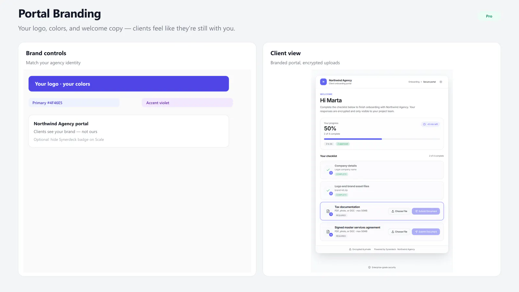
Task: Click the shield icon beside 'Enterprise-grade security'
Action: point(369,267)
